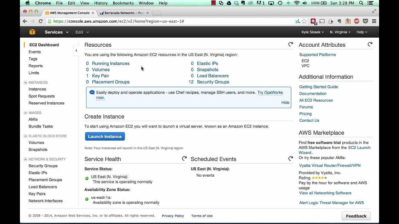Screen dimensions: 399x224
Task: Collapse the sidebar with the left arrow
Action: pos(76,50)
